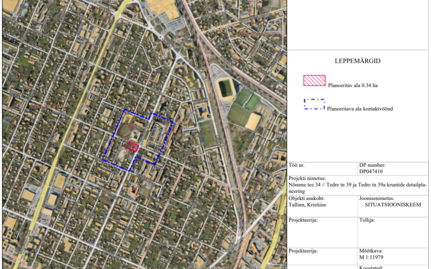Click the 'Tellija:' cell

(367, 220)
